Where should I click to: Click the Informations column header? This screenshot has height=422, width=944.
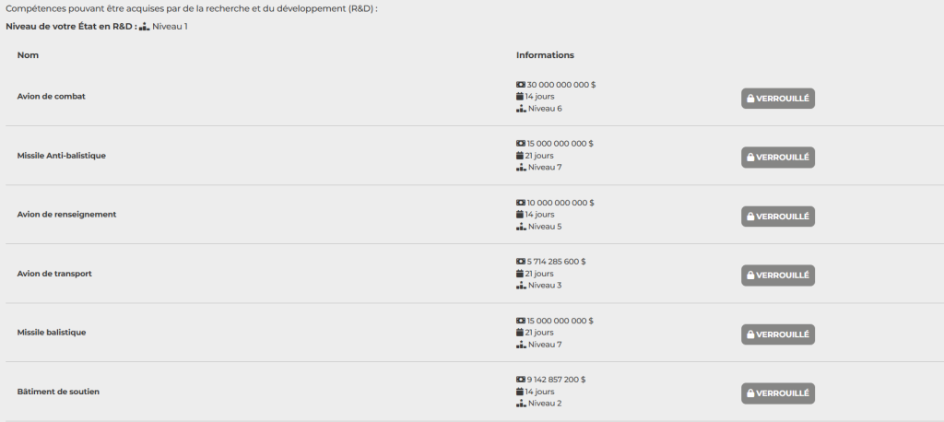[x=545, y=55]
